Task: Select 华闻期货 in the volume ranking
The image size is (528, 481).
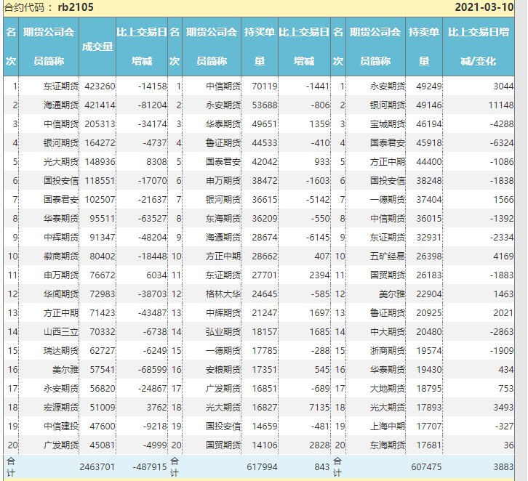Action: (x=61, y=294)
